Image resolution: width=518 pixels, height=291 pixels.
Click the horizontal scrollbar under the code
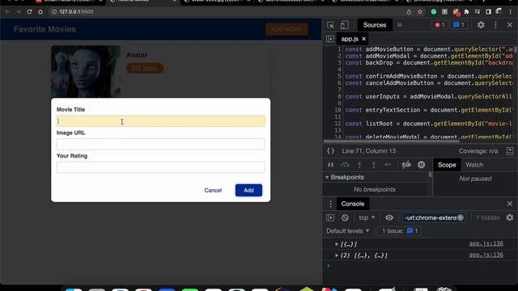point(391,141)
